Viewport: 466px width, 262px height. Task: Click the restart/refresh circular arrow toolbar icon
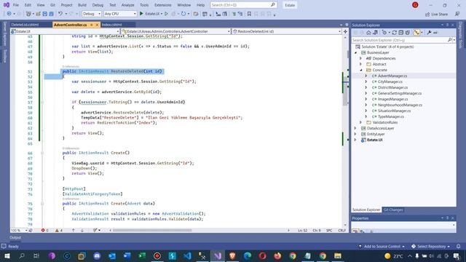coord(183,14)
